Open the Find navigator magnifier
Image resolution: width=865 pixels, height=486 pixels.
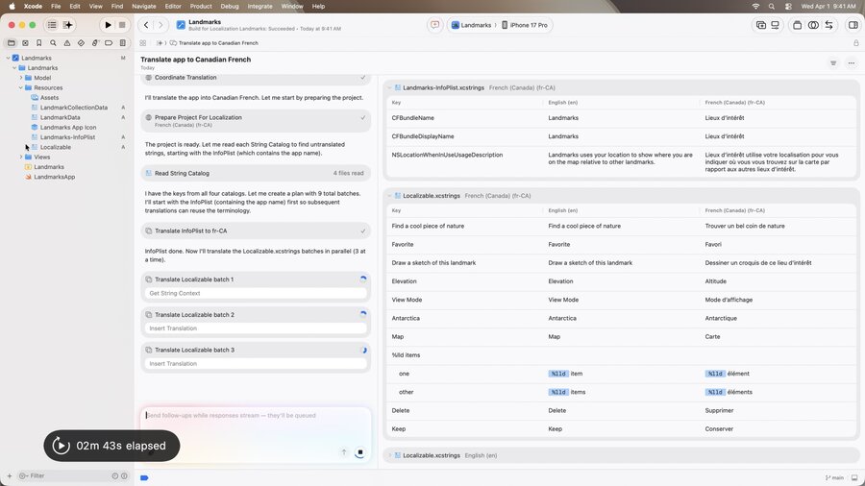[53, 43]
